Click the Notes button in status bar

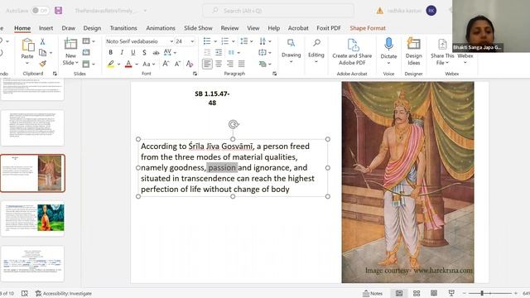click(373, 293)
